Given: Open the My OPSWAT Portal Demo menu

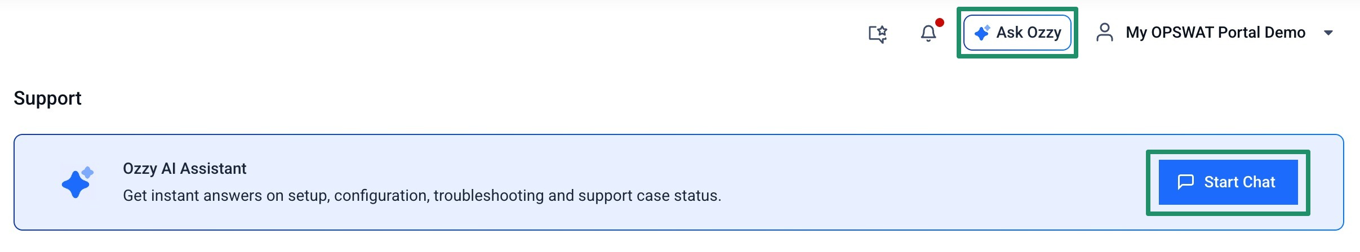Looking at the screenshot, I should 1215,33.
